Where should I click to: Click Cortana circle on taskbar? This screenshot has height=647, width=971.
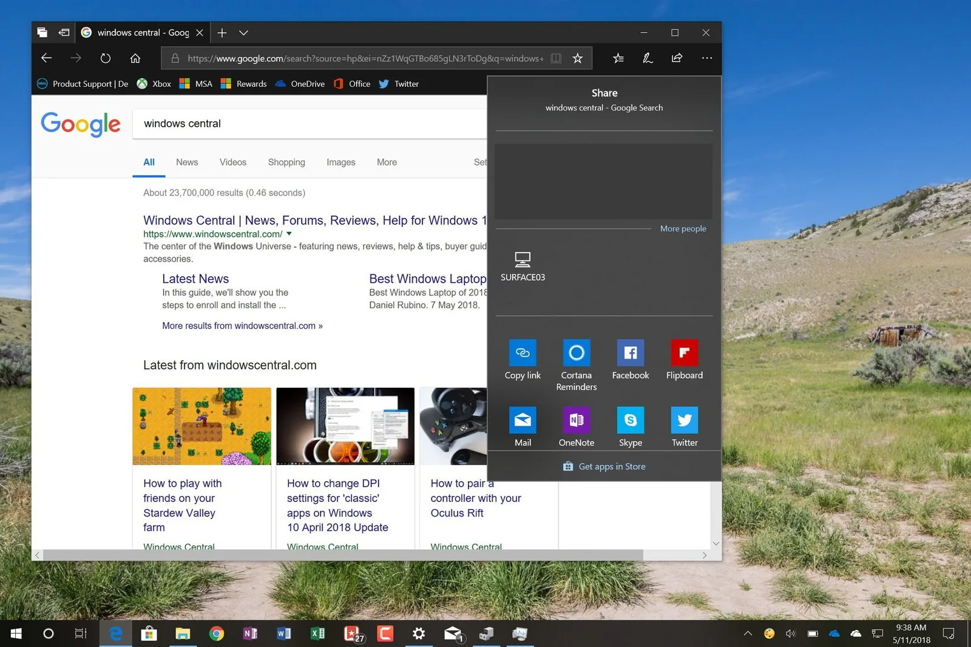tap(49, 634)
